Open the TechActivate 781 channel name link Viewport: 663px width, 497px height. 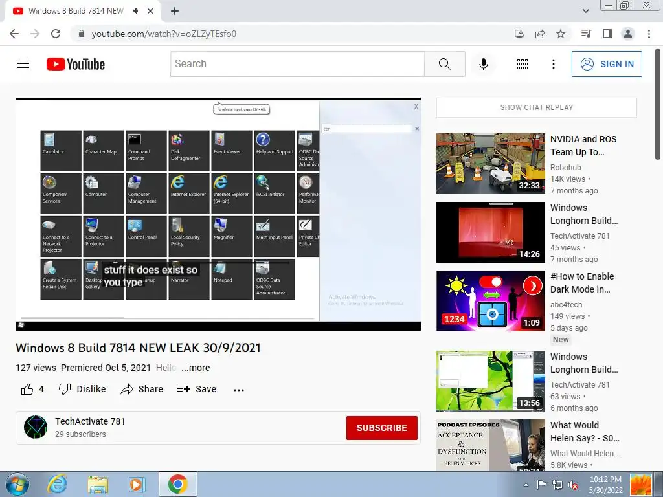[90, 421]
